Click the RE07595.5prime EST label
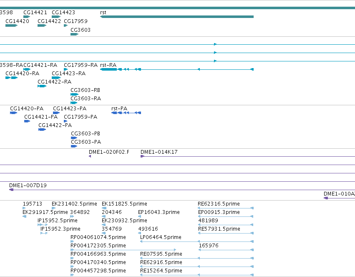This screenshot has width=355, height=277. point(161,254)
